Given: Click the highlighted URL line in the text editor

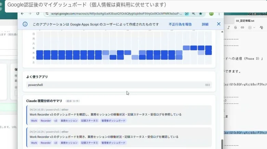Looking at the screenshot, I should [245, 133].
